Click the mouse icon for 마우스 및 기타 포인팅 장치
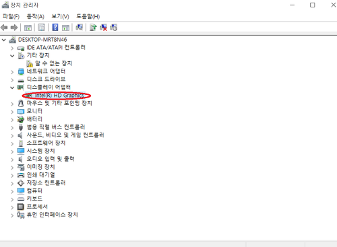 click(21, 104)
